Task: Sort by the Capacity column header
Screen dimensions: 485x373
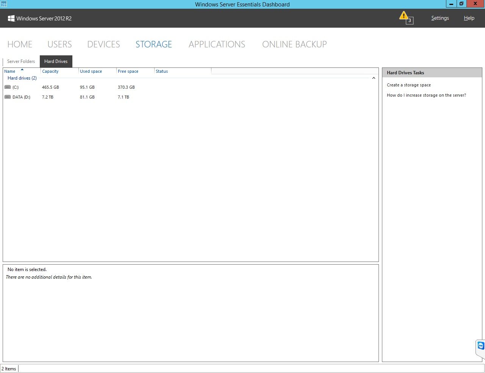Action: click(59, 71)
